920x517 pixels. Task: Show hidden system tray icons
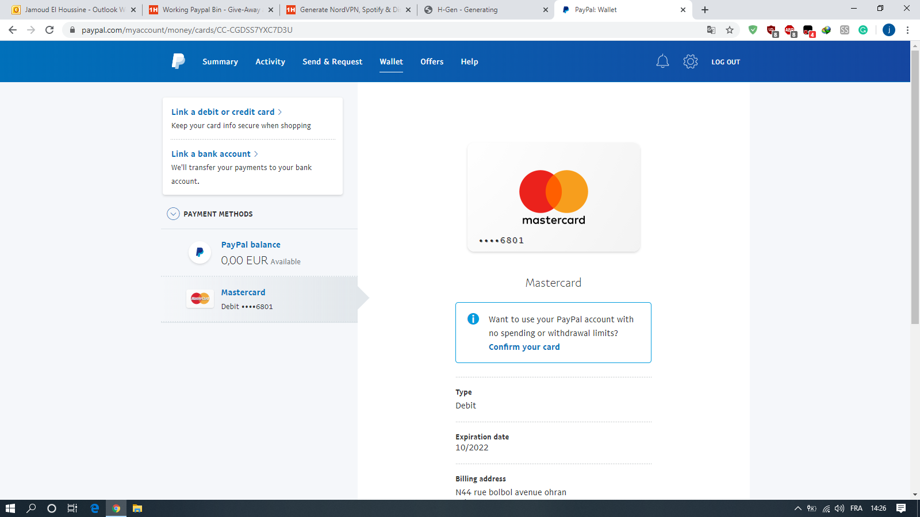point(798,508)
